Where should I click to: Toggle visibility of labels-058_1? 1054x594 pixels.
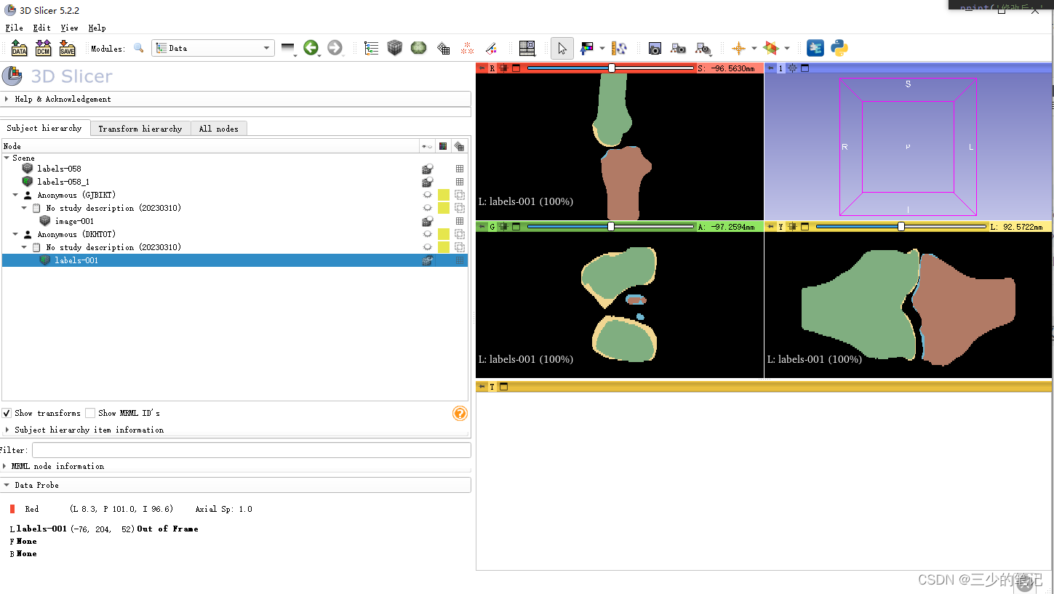[x=428, y=182]
